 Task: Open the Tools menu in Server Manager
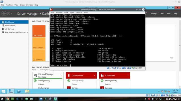pos(161,13)
